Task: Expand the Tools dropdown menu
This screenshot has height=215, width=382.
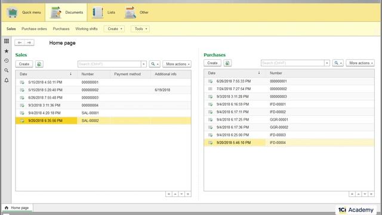Action: 140,29
